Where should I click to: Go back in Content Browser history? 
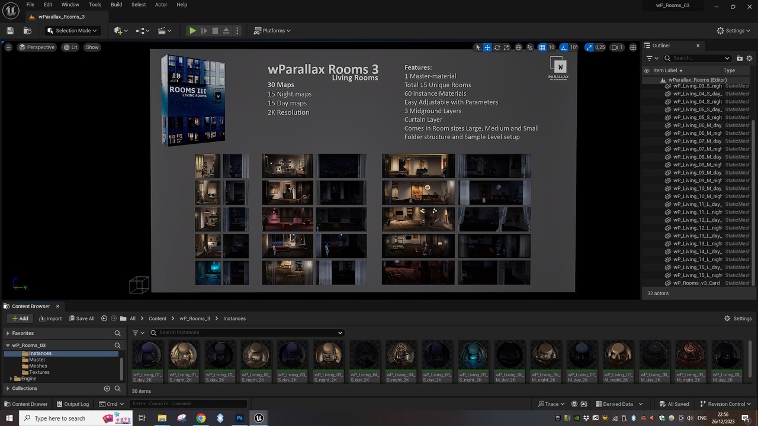point(104,318)
